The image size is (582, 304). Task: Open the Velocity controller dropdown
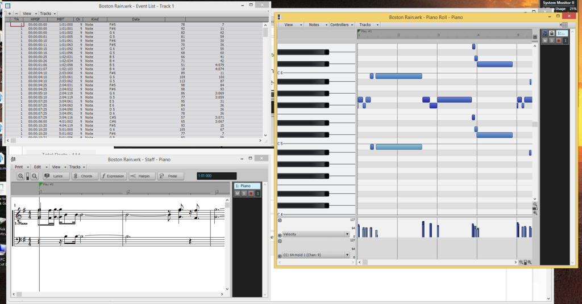pyautogui.click(x=347, y=234)
